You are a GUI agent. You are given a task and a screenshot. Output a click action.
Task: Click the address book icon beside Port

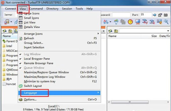[x=166, y=15]
